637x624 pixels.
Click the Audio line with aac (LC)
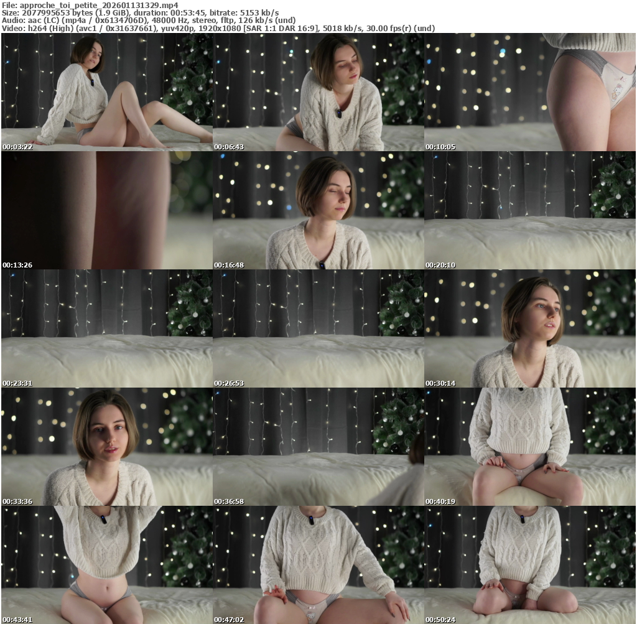coord(149,21)
